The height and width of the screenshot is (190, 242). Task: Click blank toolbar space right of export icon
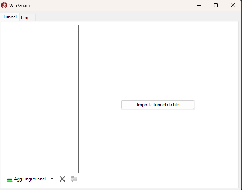[148, 179]
